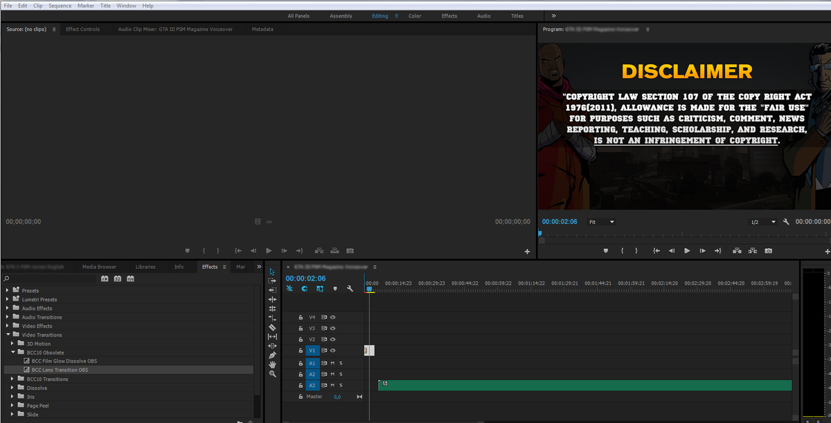Select the Selection arrow tool
This screenshot has height=423, width=831.
pyautogui.click(x=272, y=272)
